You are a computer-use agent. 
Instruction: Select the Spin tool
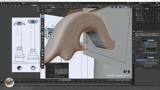(42, 52)
